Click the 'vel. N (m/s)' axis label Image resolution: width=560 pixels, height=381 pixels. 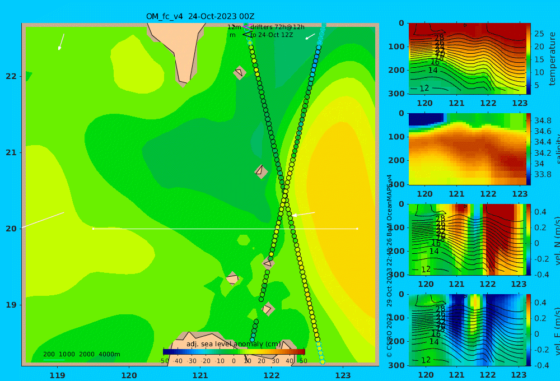click(557, 240)
